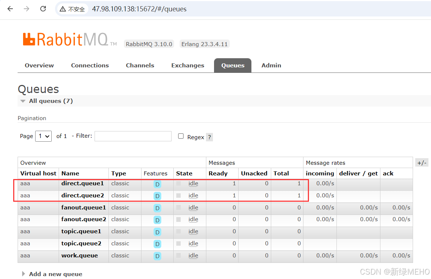Image resolution: width=431 pixels, height=279 pixels.
Task: Click the address bar URL 47.98.109.138:15672/#/queues
Action: pyautogui.click(x=139, y=9)
